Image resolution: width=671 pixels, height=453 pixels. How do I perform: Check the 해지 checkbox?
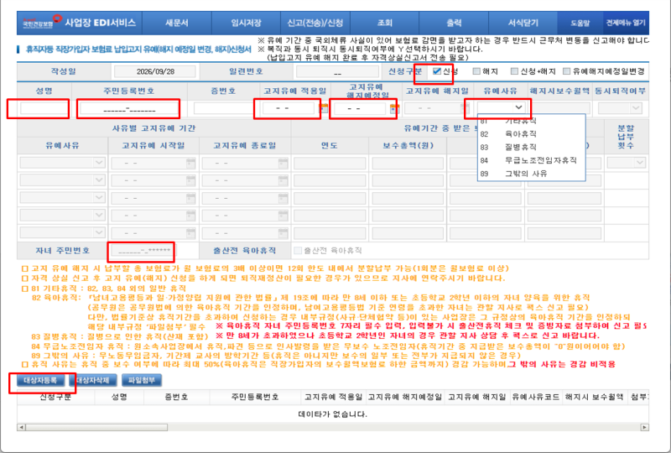click(x=476, y=71)
